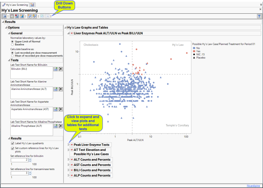The width and height of the screenshot is (263, 188).
Task: Select Mean of recorded pre-dose measurements option
Action: [x=12, y=56]
